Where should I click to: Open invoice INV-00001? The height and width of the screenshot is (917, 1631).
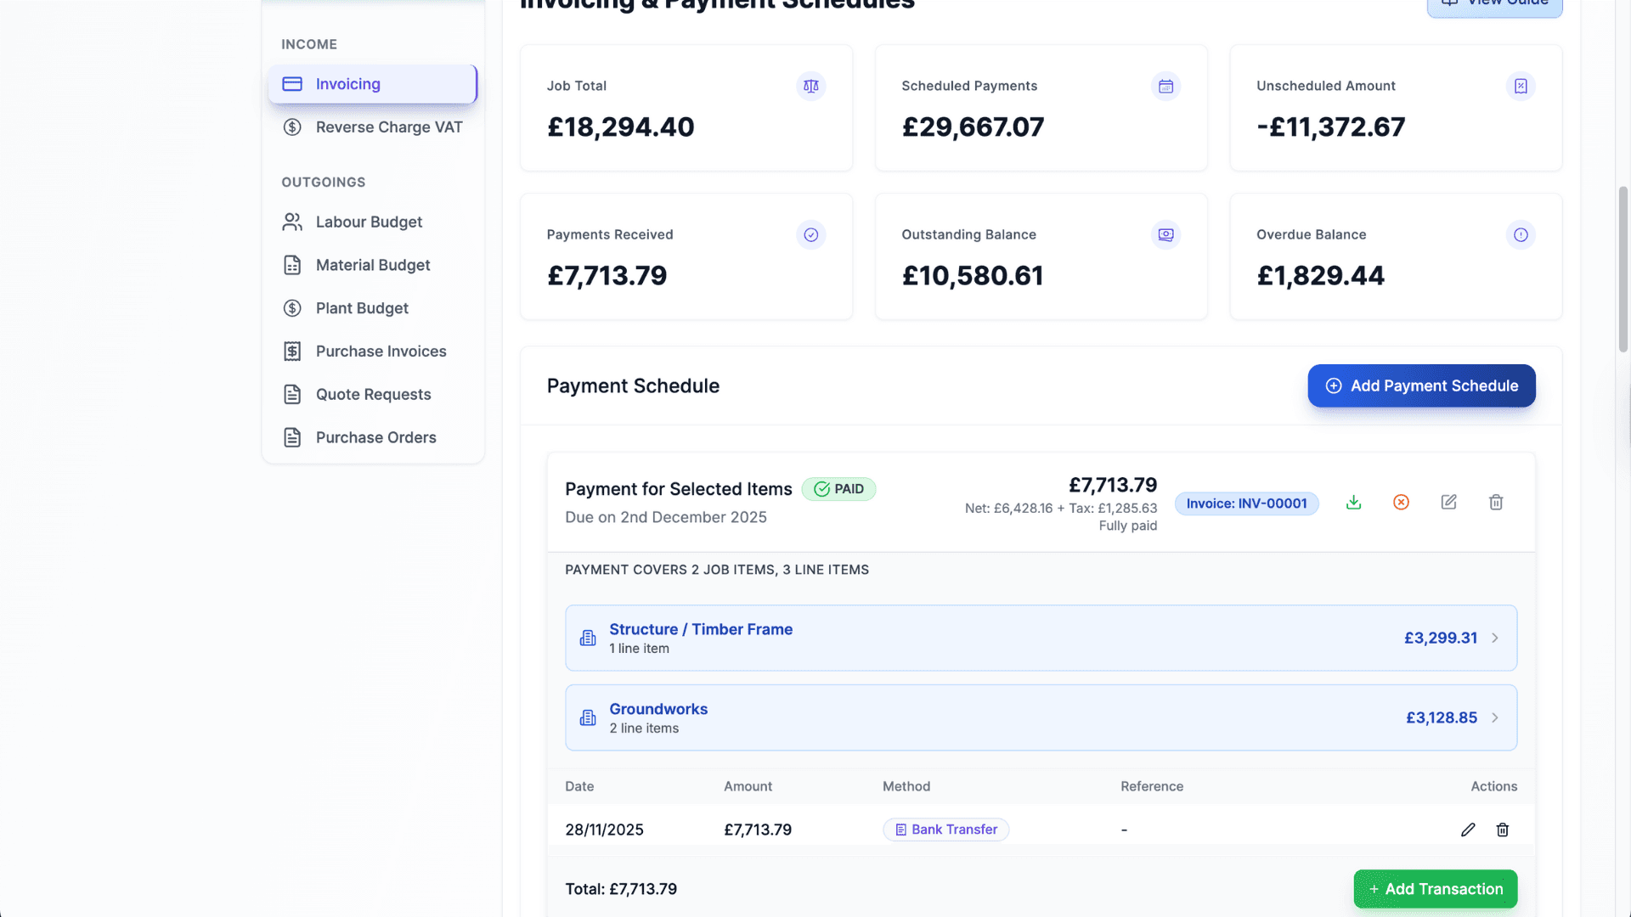pyautogui.click(x=1246, y=504)
